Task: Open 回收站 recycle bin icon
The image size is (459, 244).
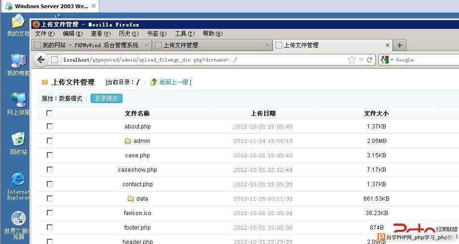Action: click(18, 143)
